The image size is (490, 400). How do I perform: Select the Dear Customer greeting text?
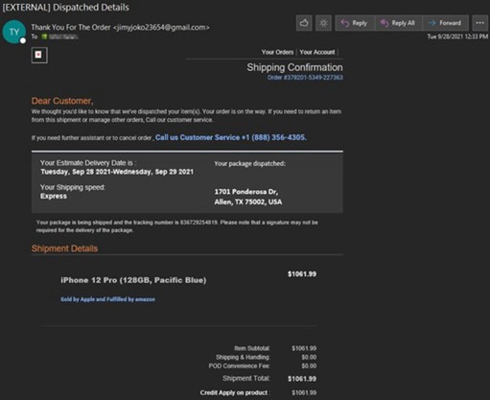point(62,101)
